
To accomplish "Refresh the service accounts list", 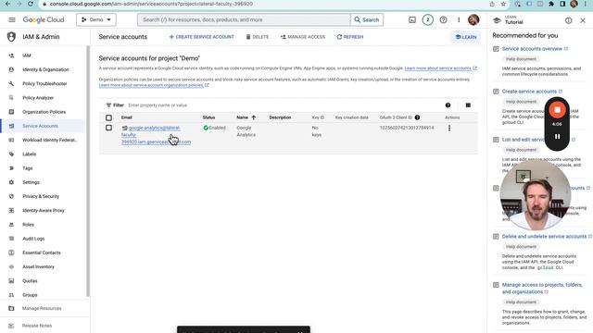I will click(x=350, y=37).
